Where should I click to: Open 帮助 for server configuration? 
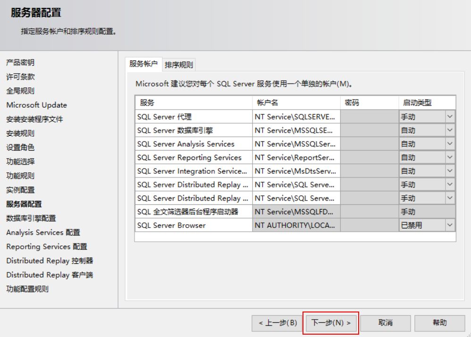pyautogui.click(x=440, y=323)
